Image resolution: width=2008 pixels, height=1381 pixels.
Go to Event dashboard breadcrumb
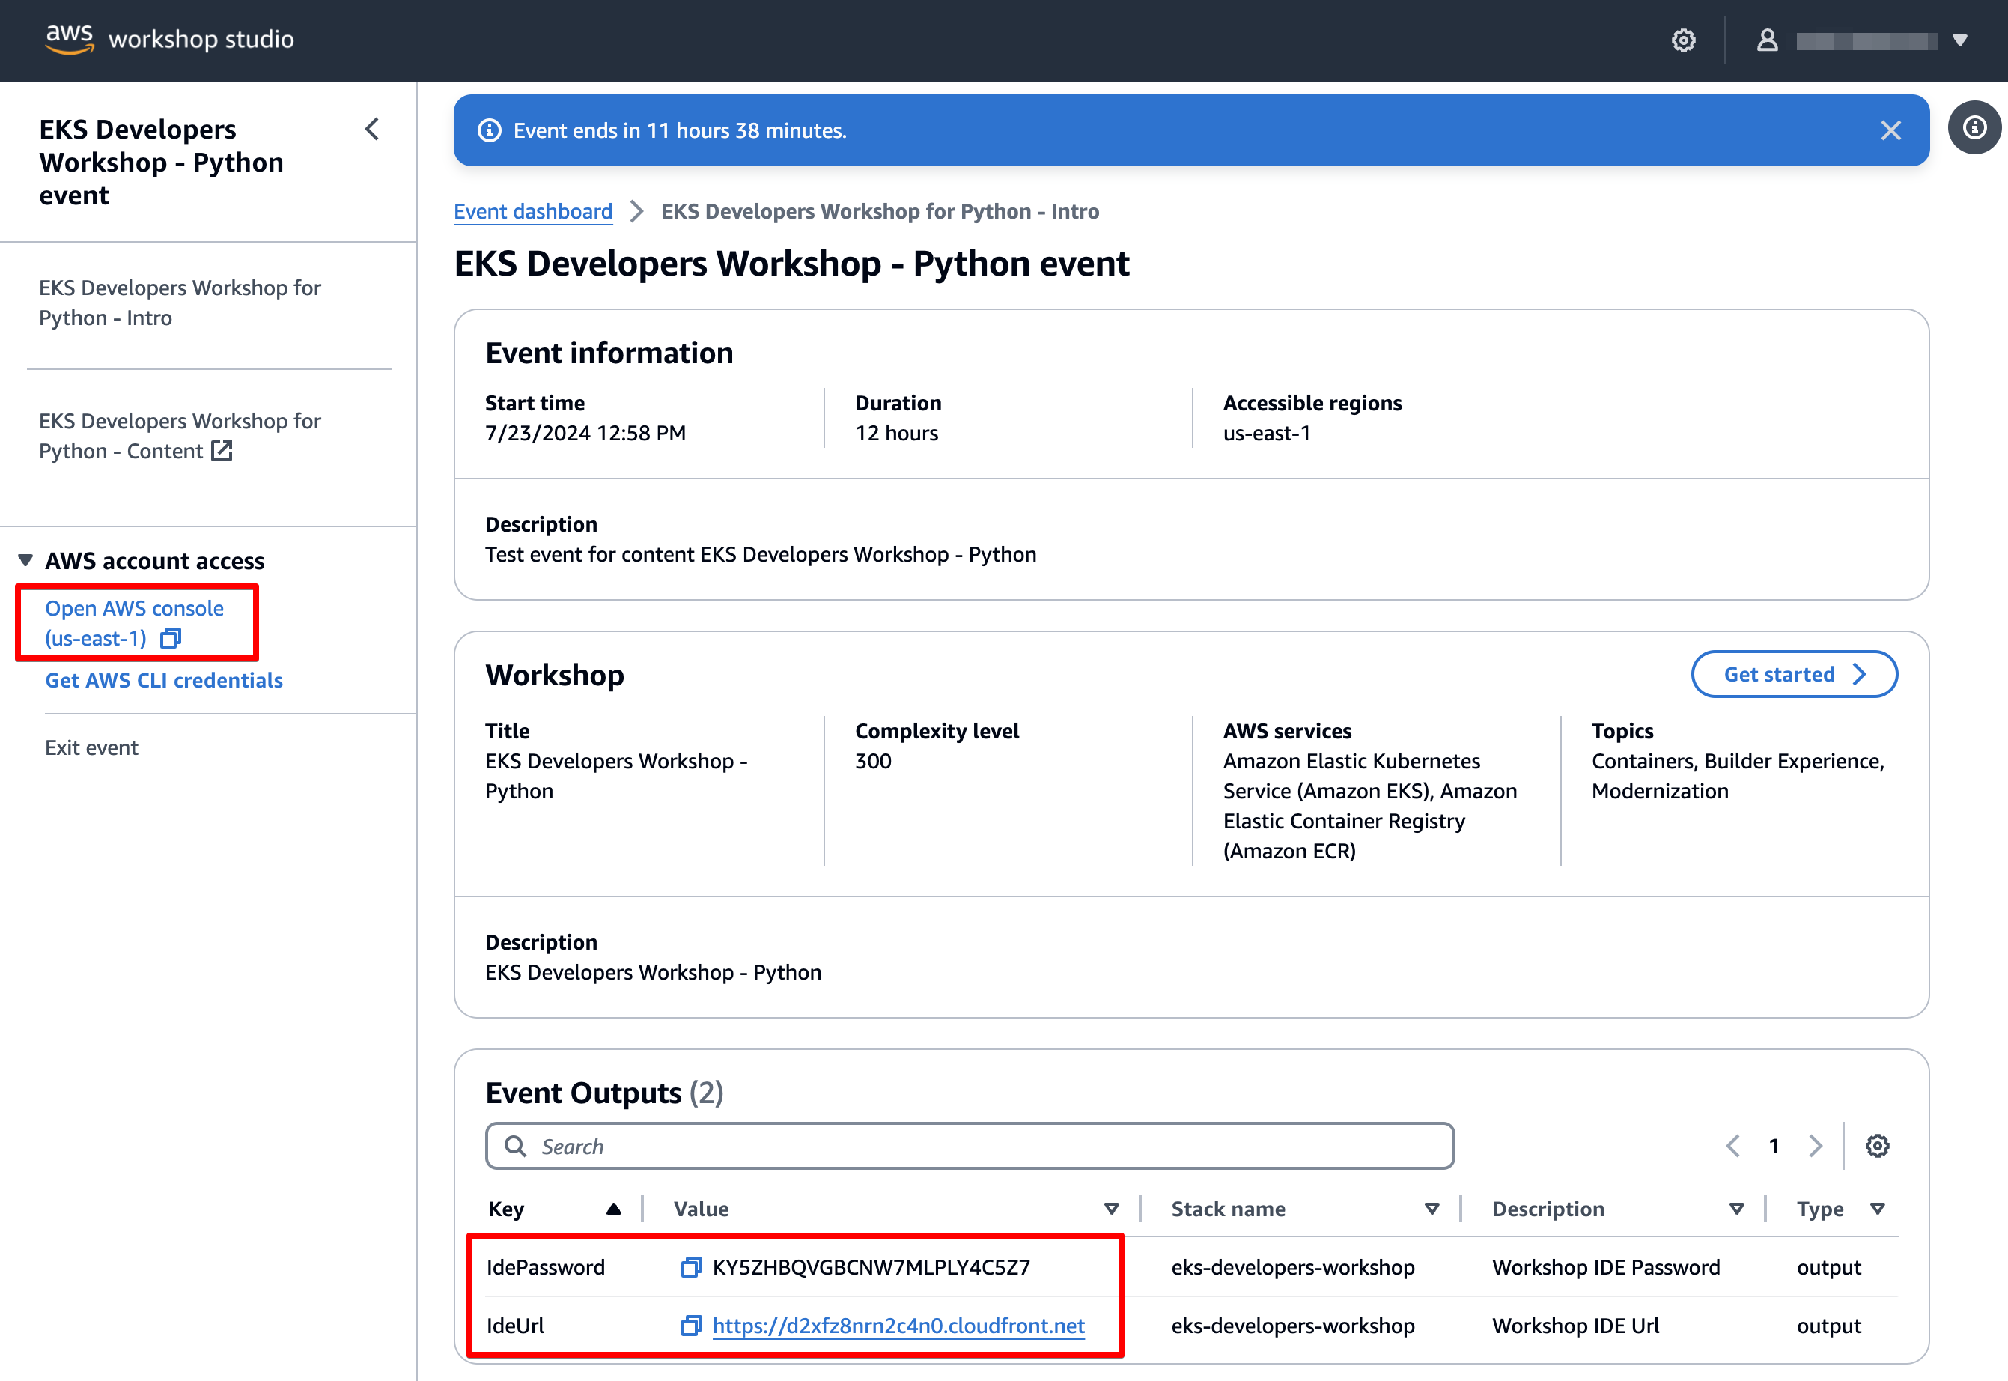point(533,211)
